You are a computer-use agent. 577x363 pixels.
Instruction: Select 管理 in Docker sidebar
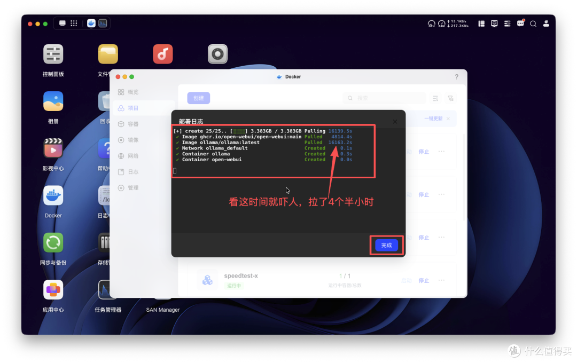click(144, 188)
